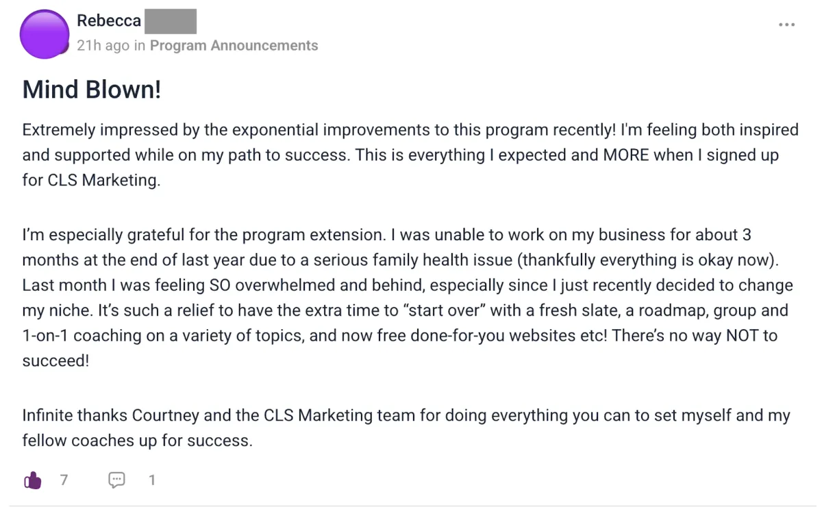
Task: Select the closing 'Infinite thanks Courtney' paragraph
Action: 406,428
